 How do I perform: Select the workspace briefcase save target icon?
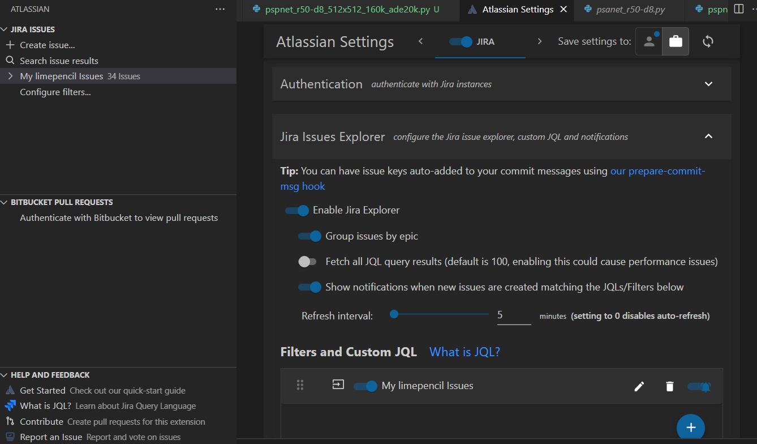click(x=676, y=41)
